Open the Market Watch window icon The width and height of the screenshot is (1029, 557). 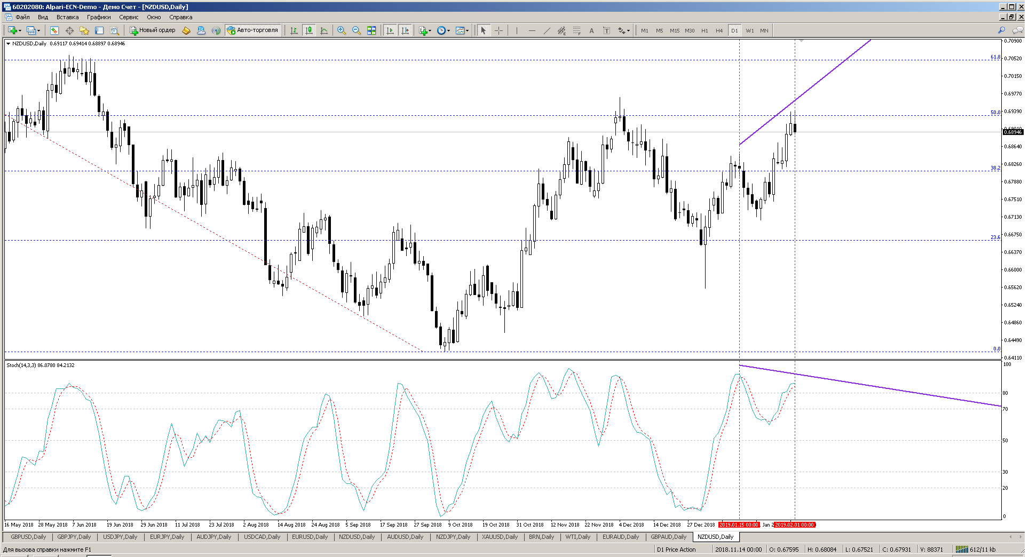54,30
